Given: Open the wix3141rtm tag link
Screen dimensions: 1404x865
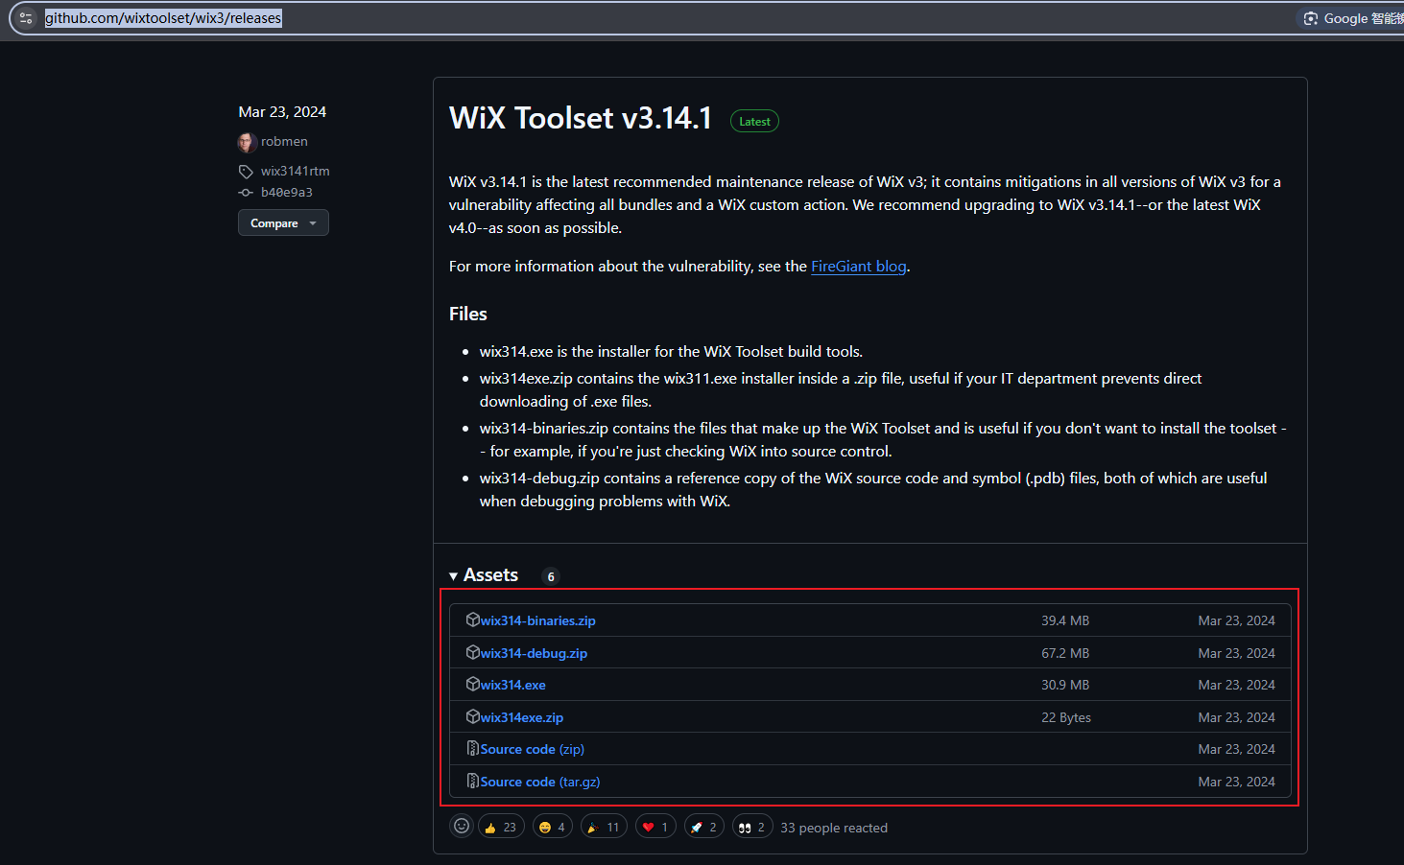Looking at the screenshot, I should 295,171.
